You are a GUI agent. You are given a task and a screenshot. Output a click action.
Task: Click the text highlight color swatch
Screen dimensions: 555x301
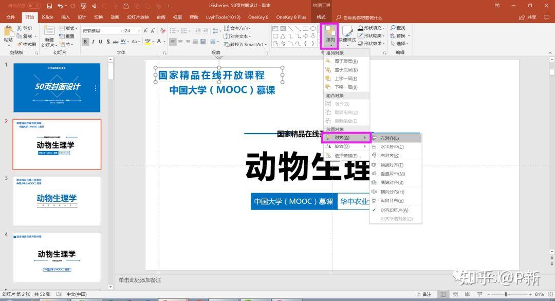[147, 42]
